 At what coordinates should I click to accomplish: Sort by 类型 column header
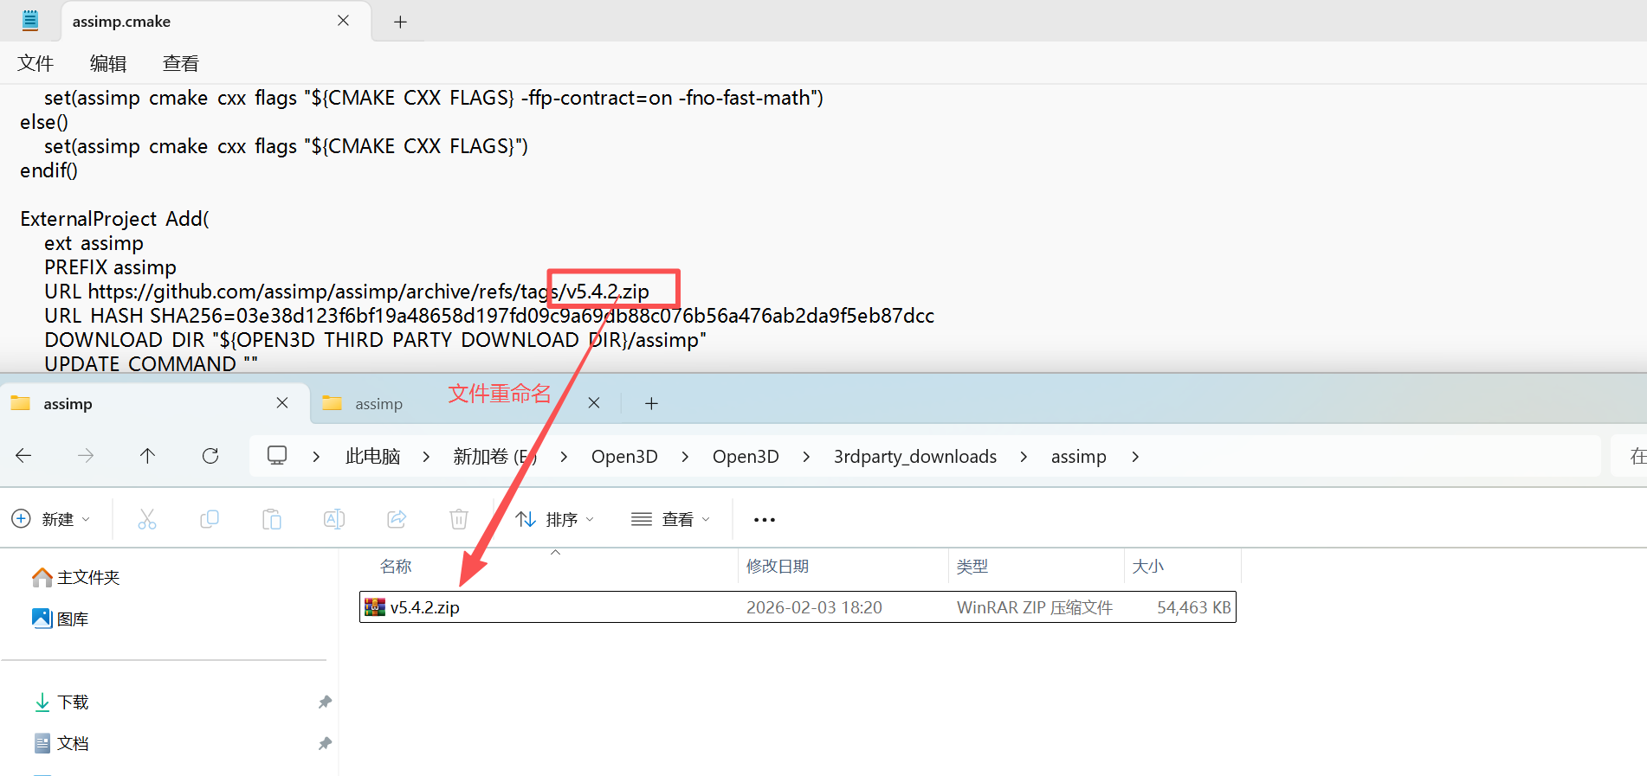(x=972, y=566)
